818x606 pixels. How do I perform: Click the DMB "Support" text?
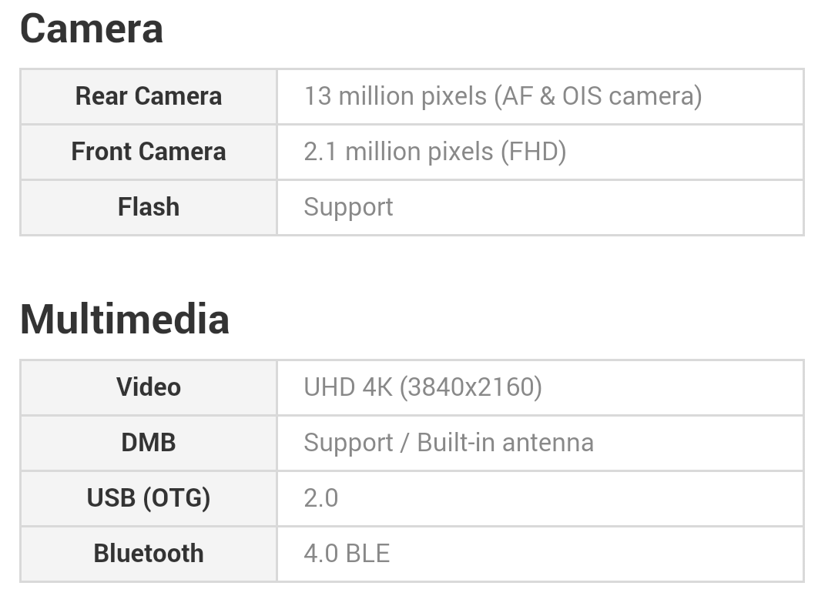pyautogui.click(x=348, y=443)
